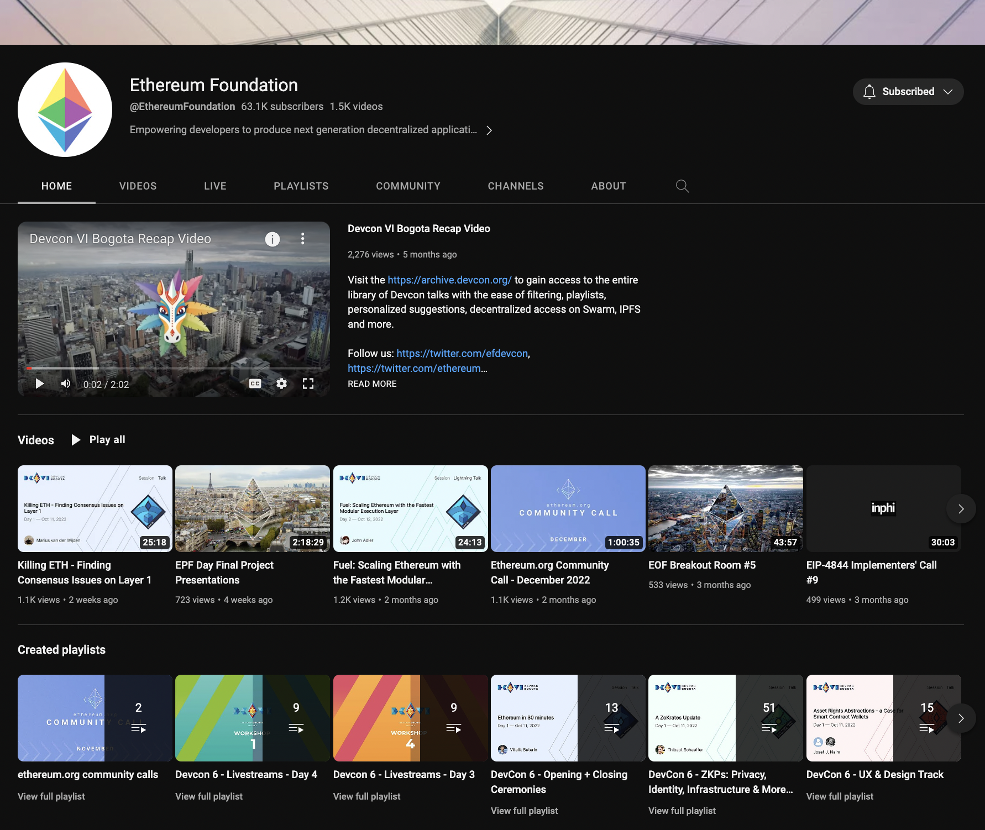The image size is (985, 830).
Task: Open Devcon 6 Livestreams Day 3 thumbnail
Action: [410, 718]
